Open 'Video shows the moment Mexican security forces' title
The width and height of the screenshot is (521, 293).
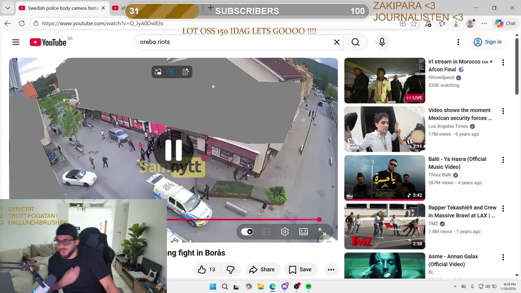(460, 114)
